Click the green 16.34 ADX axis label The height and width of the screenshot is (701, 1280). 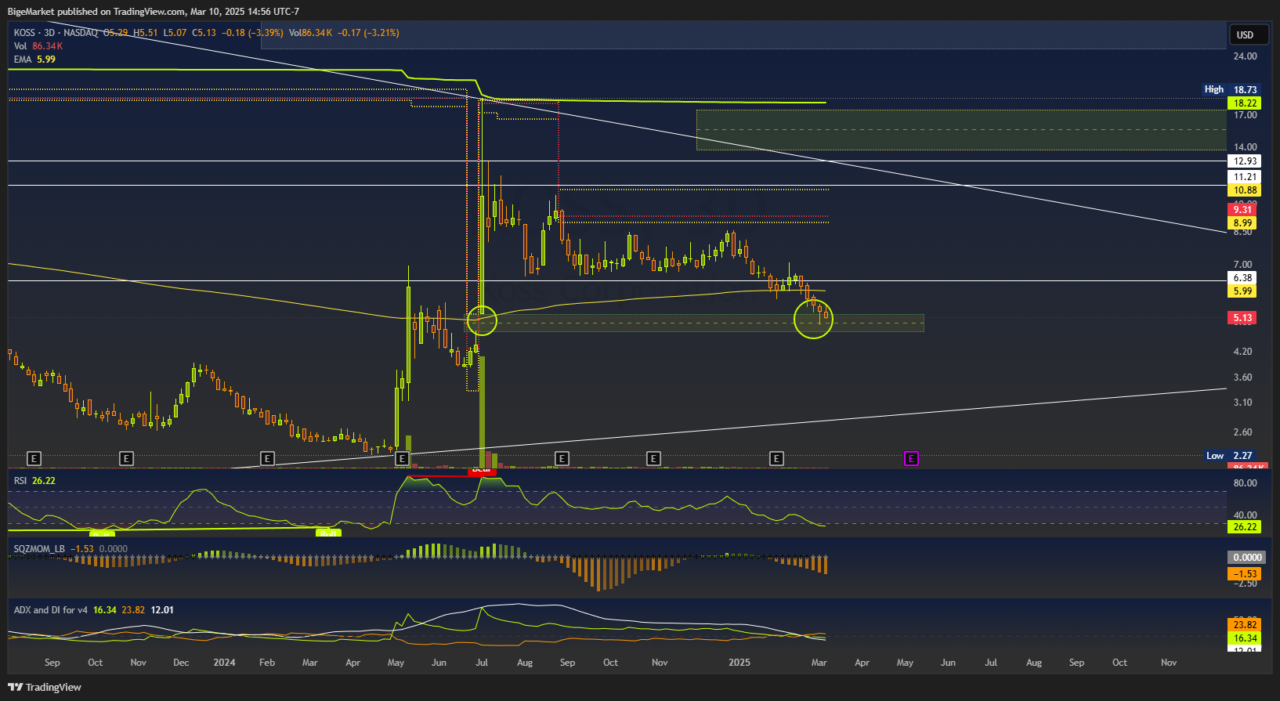(x=1245, y=638)
